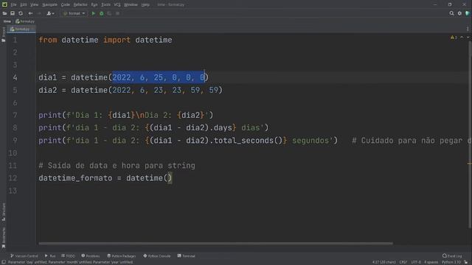The width and height of the screenshot is (472, 265).
Task: Click the Stop process icon
Action: 117,13
